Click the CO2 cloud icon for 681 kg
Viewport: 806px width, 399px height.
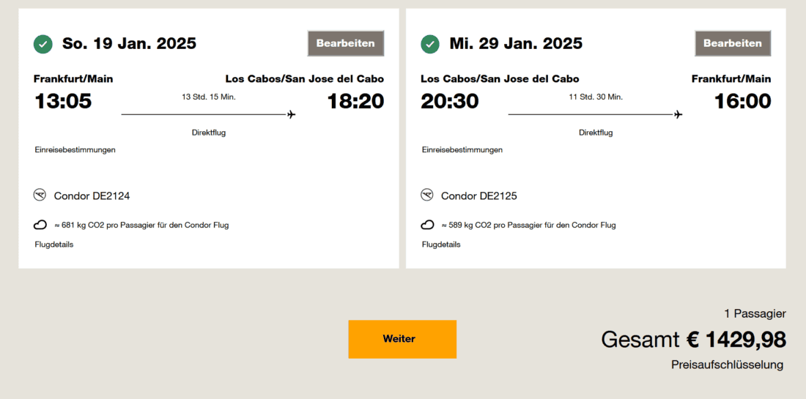point(40,225)
